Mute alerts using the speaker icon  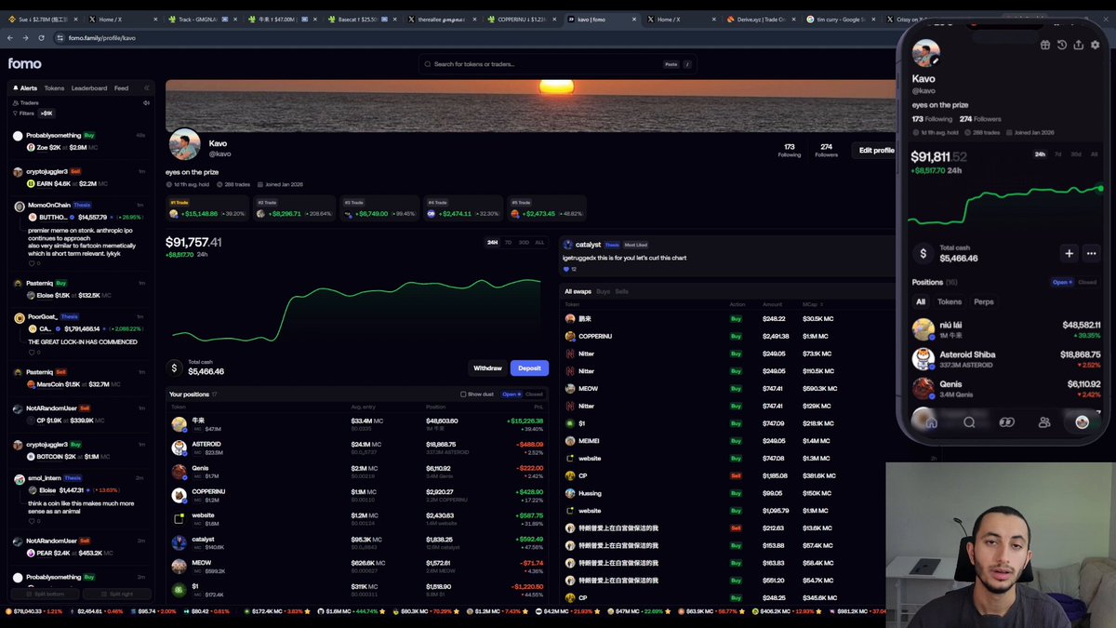pyautogui.click(x=146, y=103)
